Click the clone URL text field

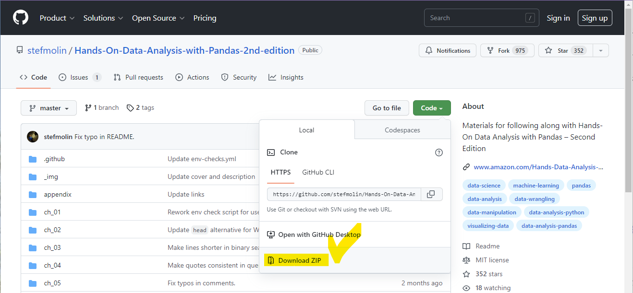pyautogui.click(x=344, y=194)
